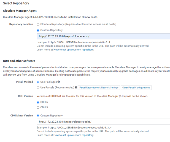Image resolution: width=170 pixels, height=142 pixels.
Task: Choose Use Parcels (Recommended) option
Action: (38, 87)
